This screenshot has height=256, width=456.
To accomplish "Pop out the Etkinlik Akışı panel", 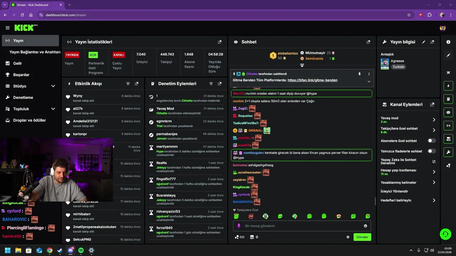I will (136, 84).
